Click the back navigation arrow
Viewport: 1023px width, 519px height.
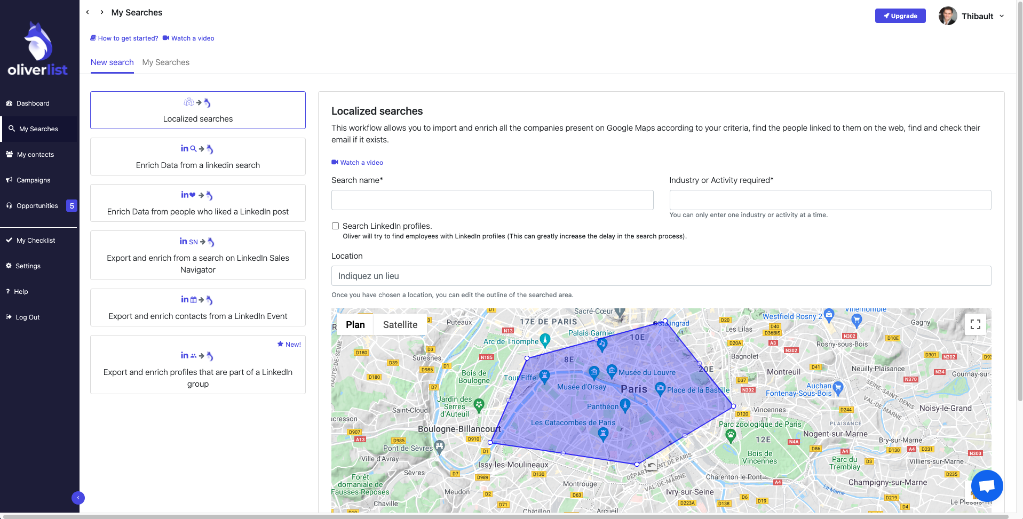[x=88, y=12]
